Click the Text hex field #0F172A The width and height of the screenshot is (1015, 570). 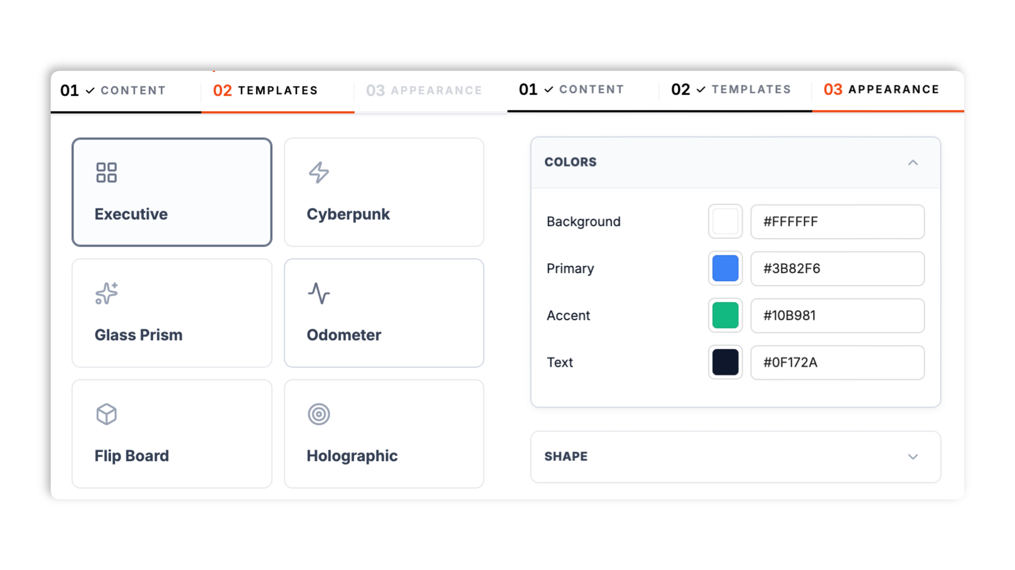(x=838, y=362)
